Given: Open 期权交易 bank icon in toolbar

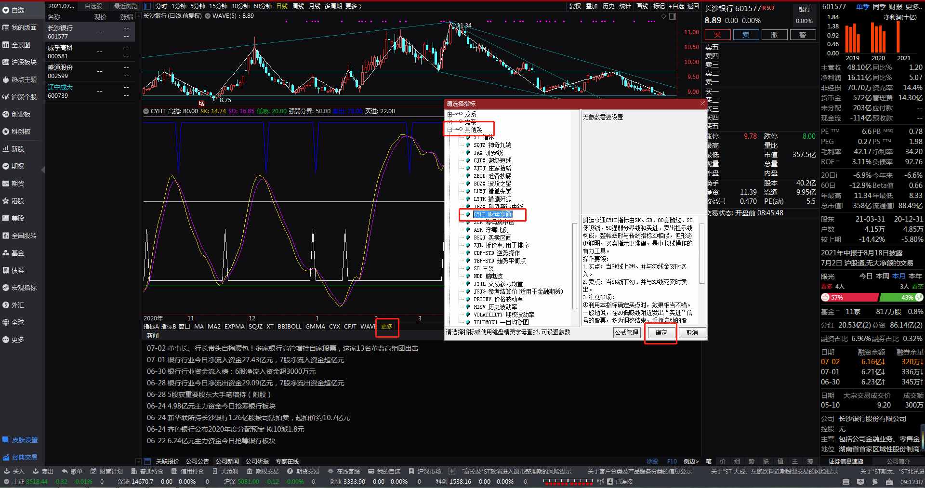Looking at the screenshot, I should coord(250,471).
